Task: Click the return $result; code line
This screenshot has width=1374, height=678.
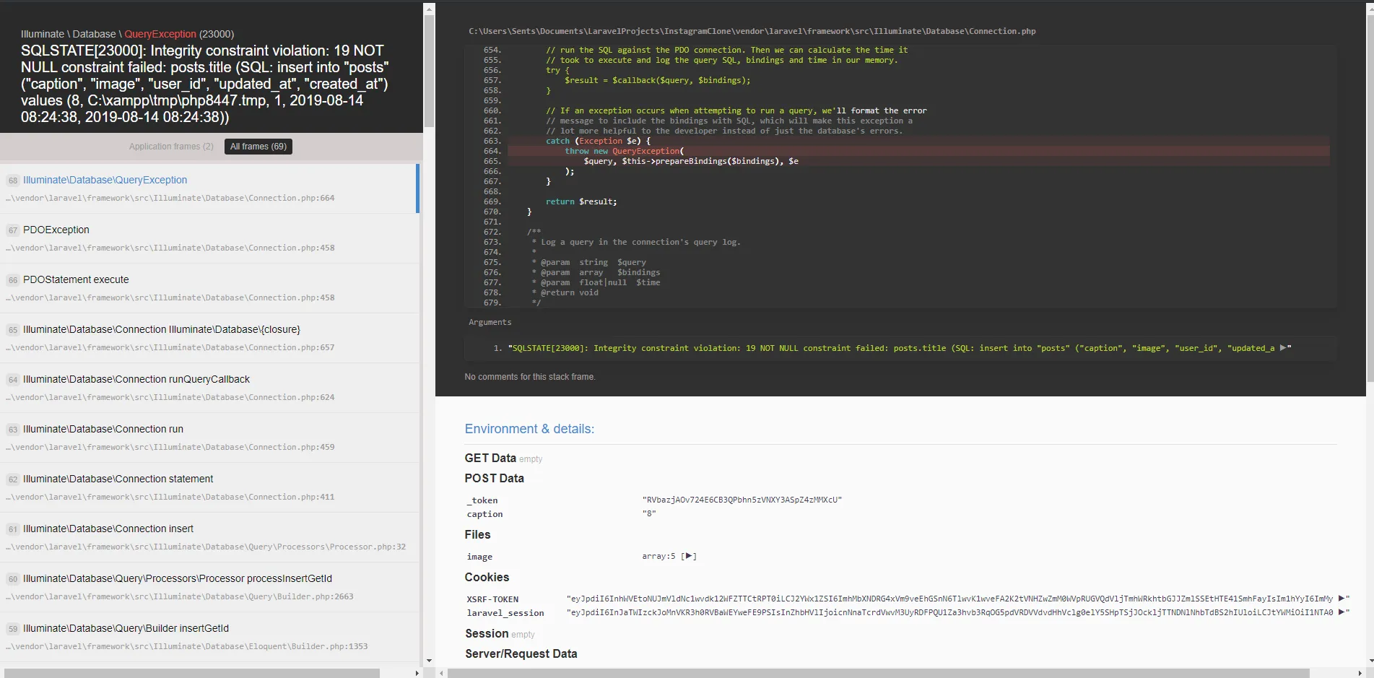Action: tap(581, 201)
